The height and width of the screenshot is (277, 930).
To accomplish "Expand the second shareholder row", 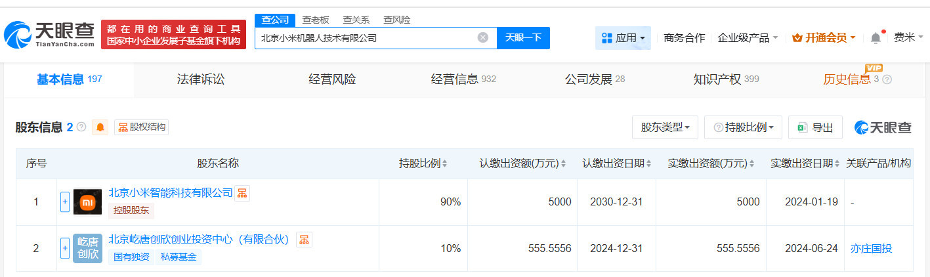I will (x=65, y=249).
